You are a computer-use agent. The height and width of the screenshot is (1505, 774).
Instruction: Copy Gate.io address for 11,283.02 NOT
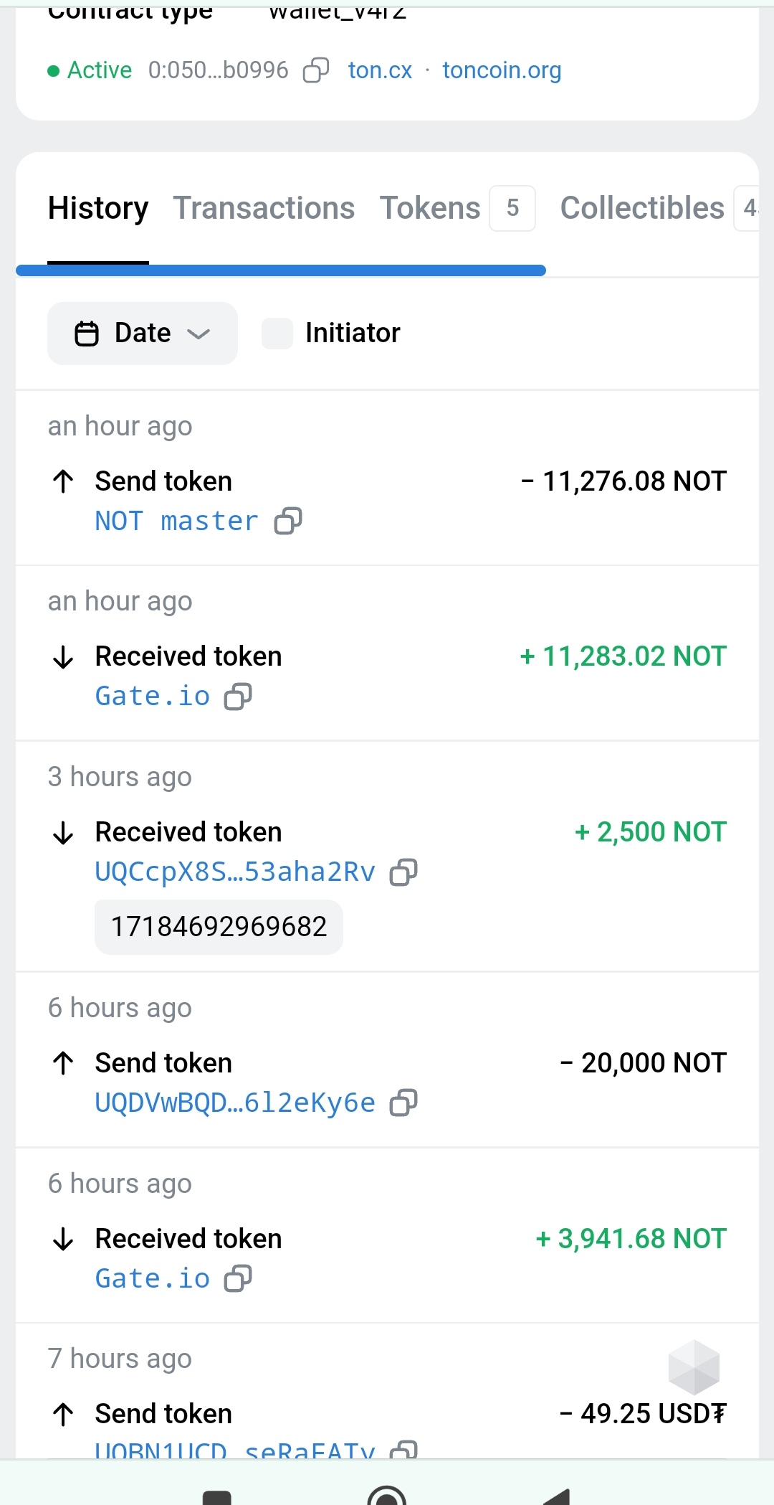[x=238, y=696]
